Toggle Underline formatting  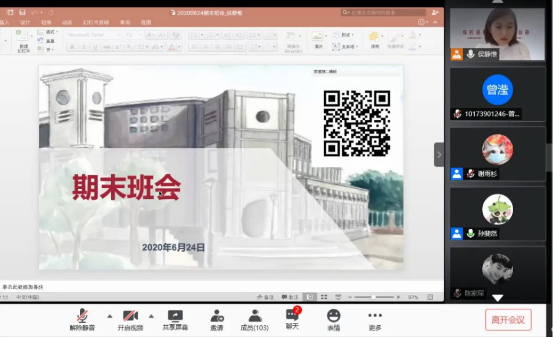coord(95,47)
